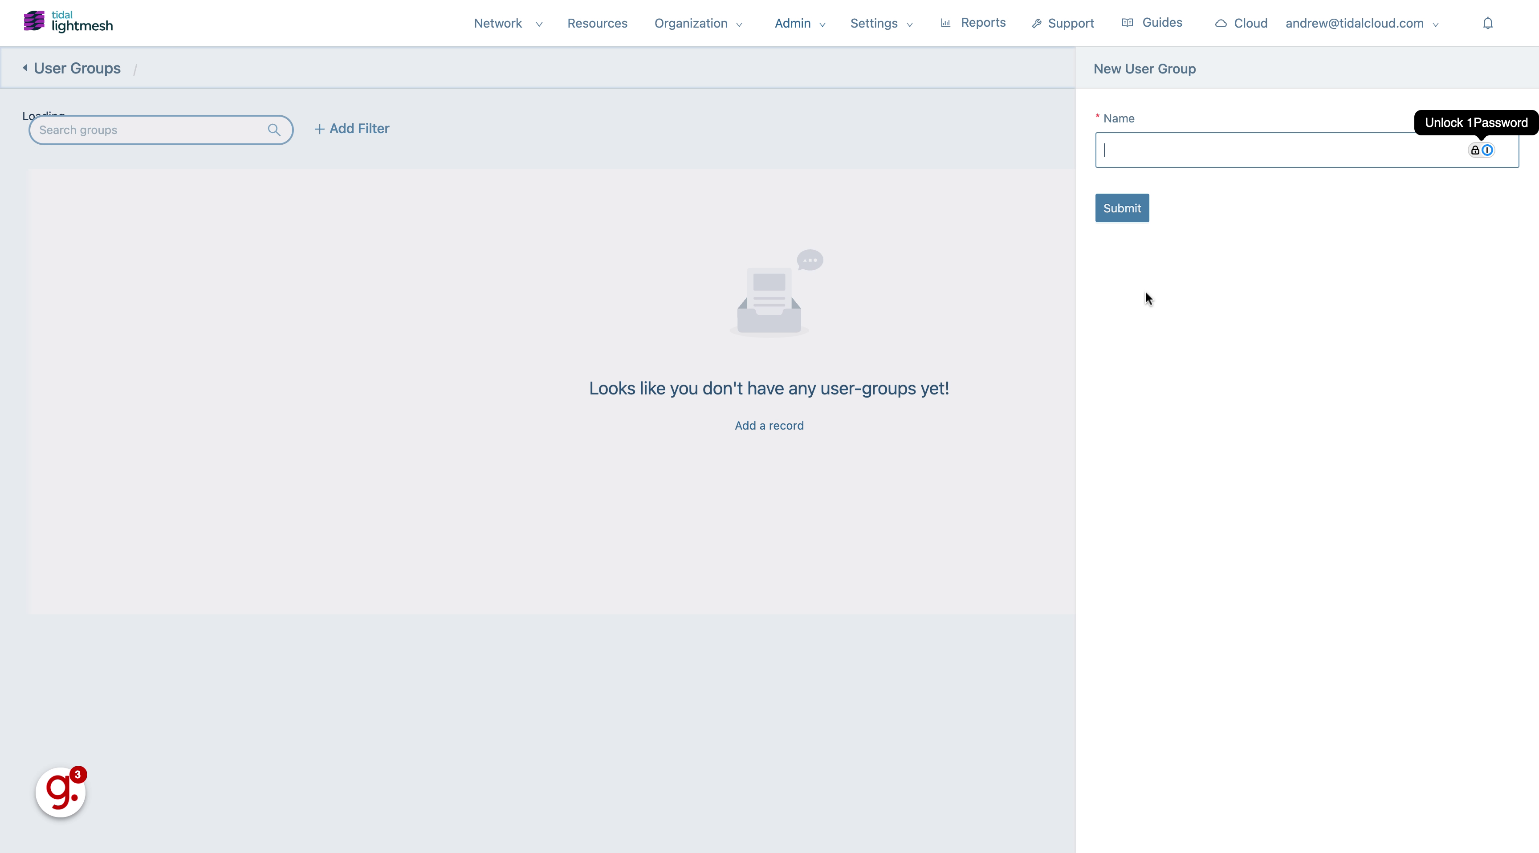
Task: Click the Add a record link
Action: click(769, 424)
